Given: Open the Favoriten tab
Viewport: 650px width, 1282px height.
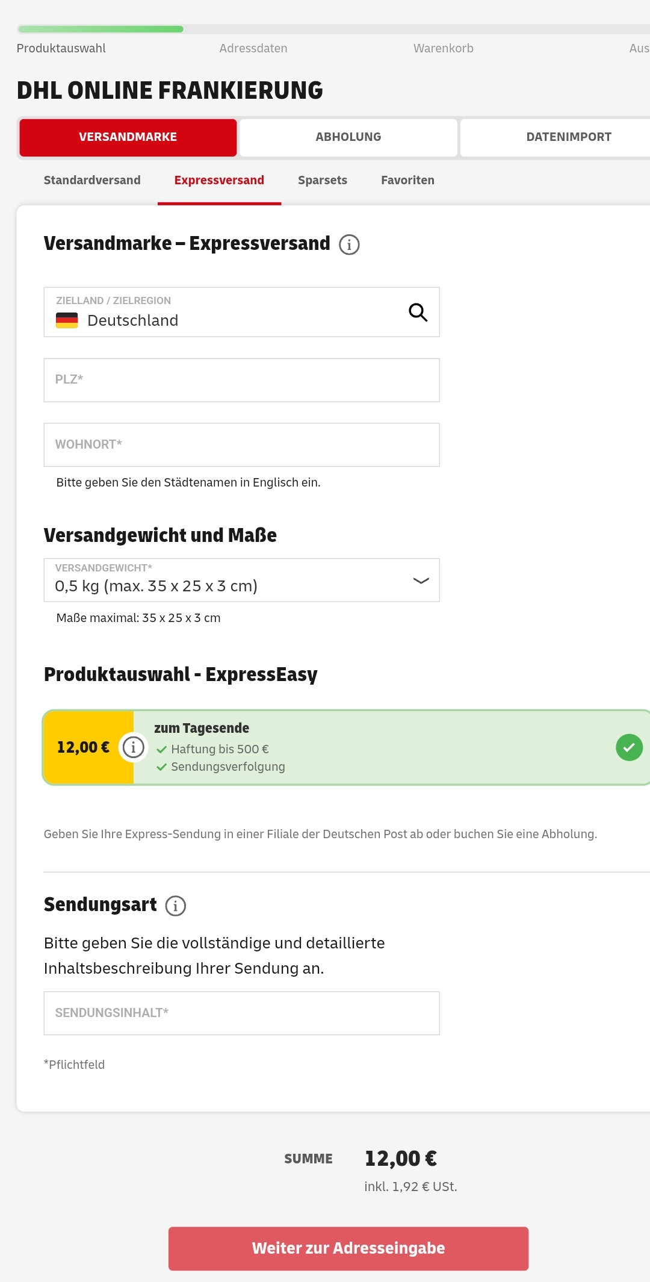Looking at the screenshot, I should point(407,180).
